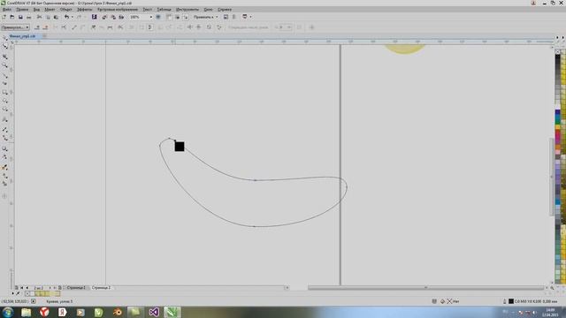566x318 pixels.
Task: Click the Add nodes property bar icon
Action: click(x=37, y=27)
